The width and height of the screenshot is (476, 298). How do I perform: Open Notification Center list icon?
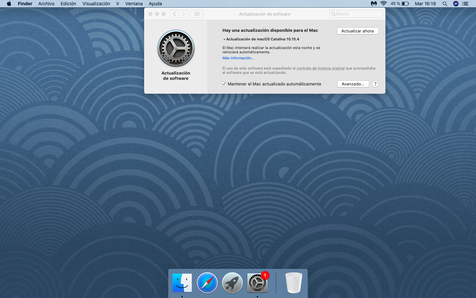coord(465,4)
